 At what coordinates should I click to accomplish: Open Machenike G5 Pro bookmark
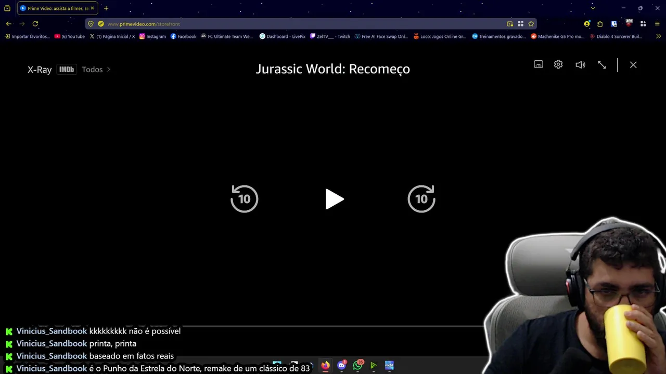tap(558, 36)
